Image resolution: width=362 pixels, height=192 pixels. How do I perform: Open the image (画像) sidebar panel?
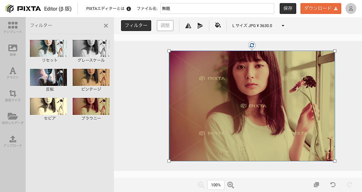point(13,50)
